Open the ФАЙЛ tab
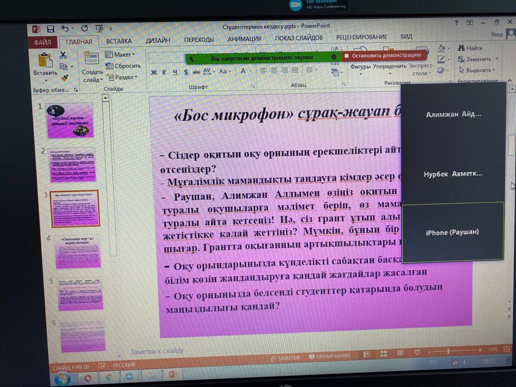 point(42,42)
